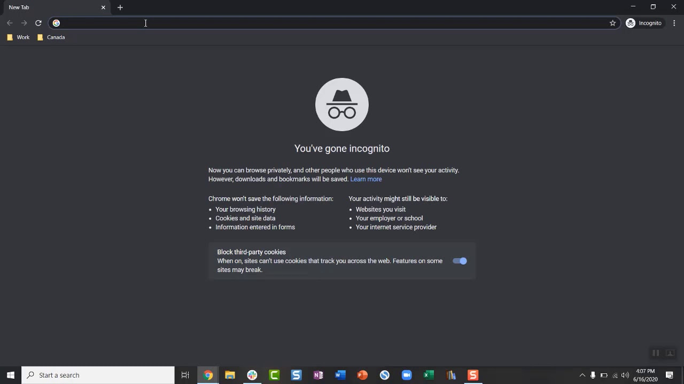Open the blue circular app on taskbar

click(385, 375)
